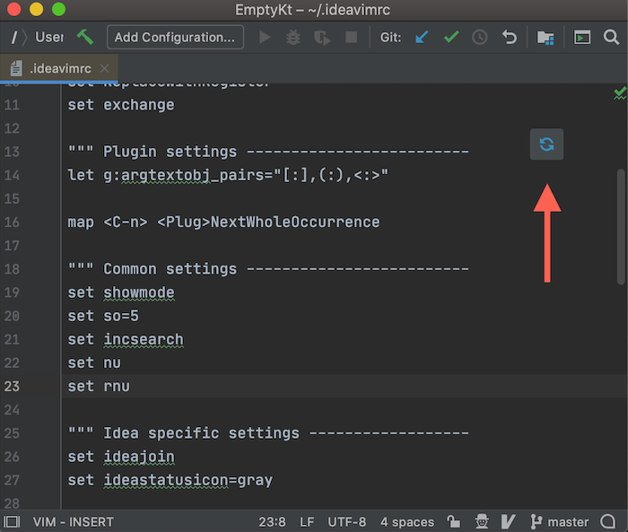Close the .ideavimrc tab

click(x=105, y=68)
